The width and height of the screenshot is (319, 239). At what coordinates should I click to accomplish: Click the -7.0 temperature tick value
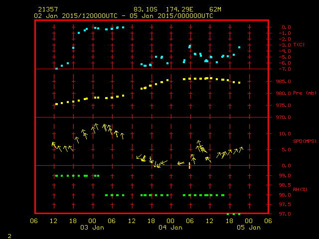[286, 69]
